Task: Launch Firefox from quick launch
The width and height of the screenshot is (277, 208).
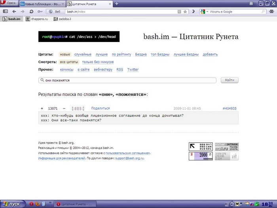Action: pyautogui.click(x=38, y=204)
